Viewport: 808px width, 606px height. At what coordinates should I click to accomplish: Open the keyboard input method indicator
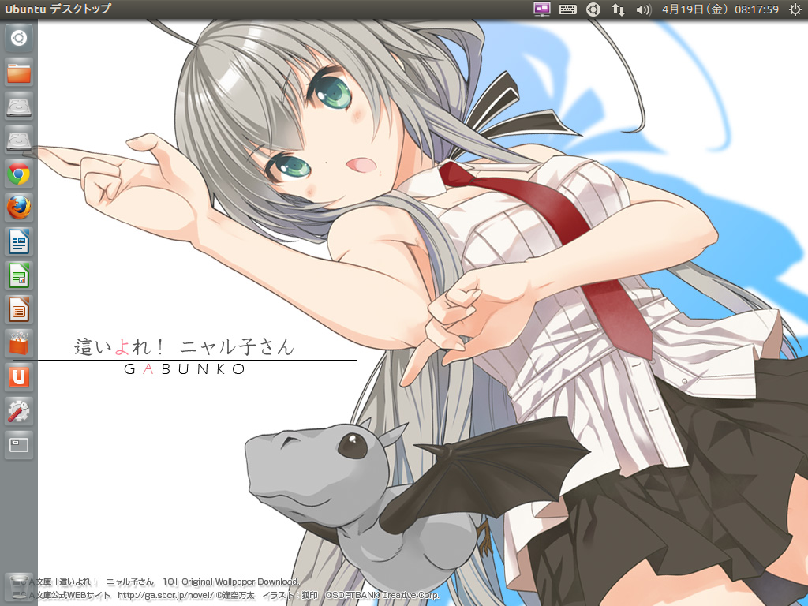coord(567,9)
